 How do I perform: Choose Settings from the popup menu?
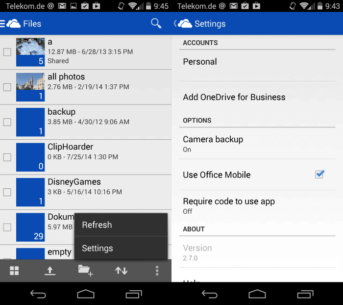(121, 248)
